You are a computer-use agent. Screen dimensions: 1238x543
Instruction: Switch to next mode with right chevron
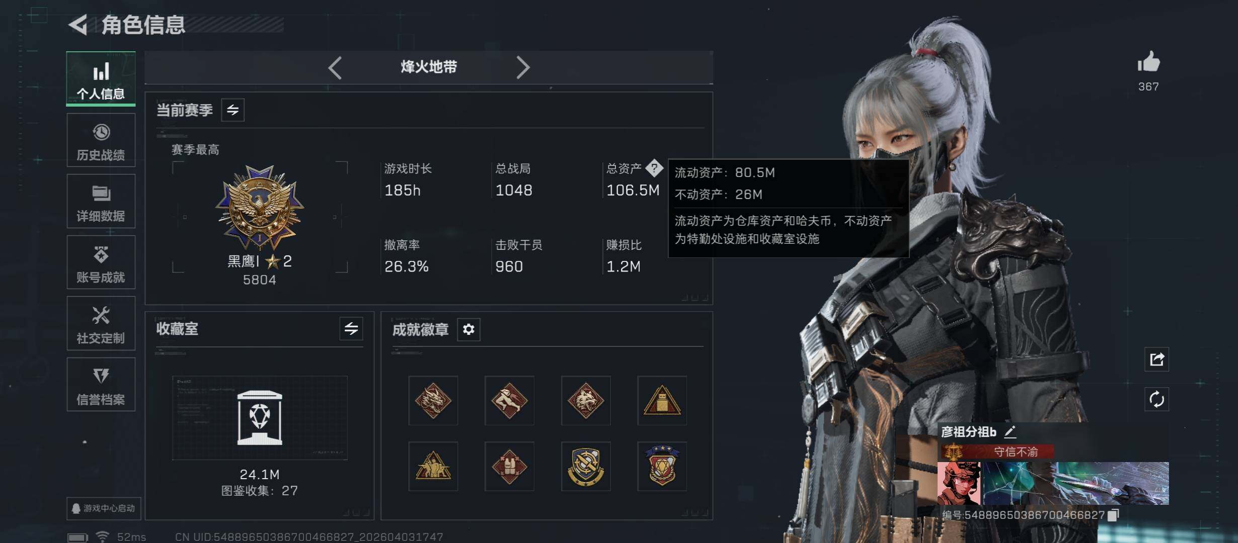click(x=523, y=67)
